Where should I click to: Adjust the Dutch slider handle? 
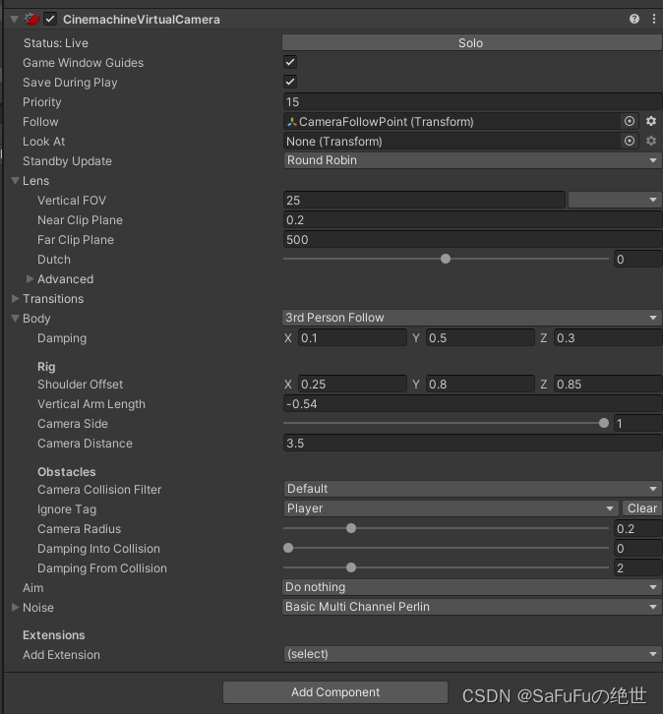coord(446,259)
